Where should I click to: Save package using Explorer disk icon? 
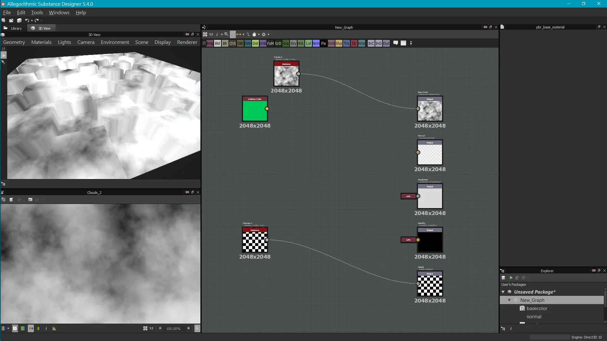(503, 278)
